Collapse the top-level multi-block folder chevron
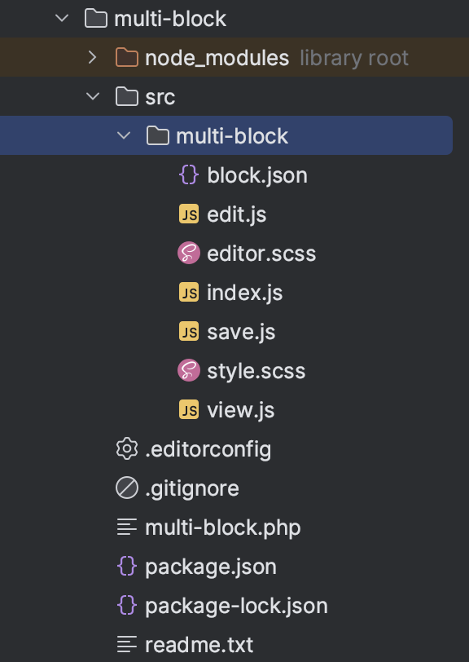The height and width of the screenshot is (662, 469). 62,19
